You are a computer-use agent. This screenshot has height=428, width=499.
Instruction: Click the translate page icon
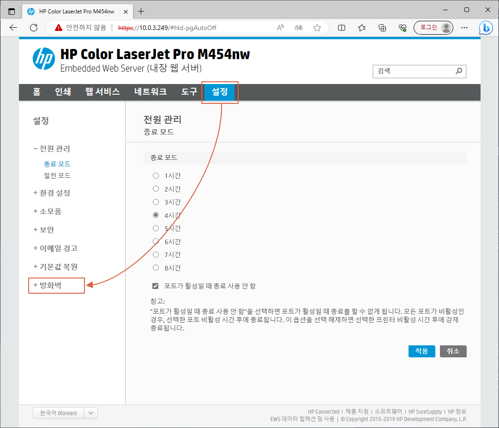(299, 28)
